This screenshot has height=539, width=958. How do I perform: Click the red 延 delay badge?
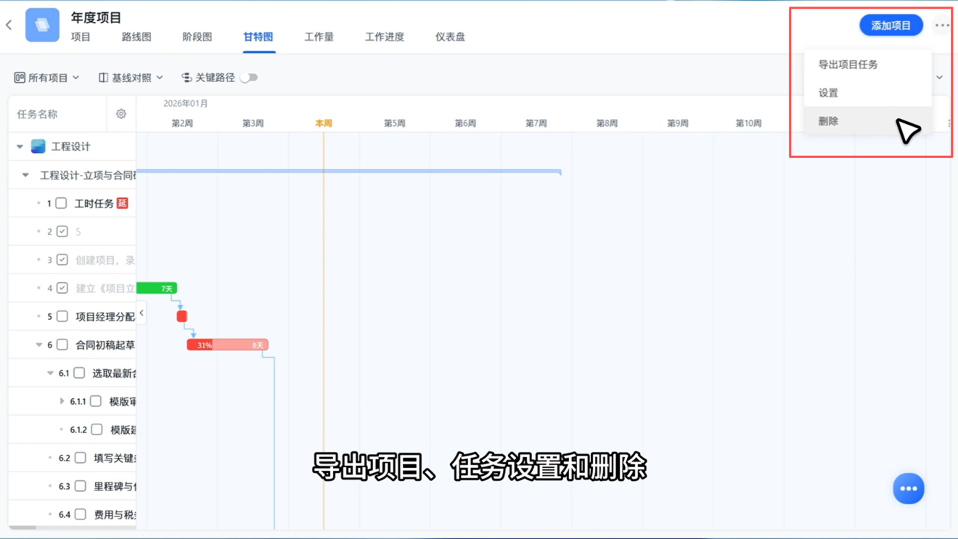122,203
